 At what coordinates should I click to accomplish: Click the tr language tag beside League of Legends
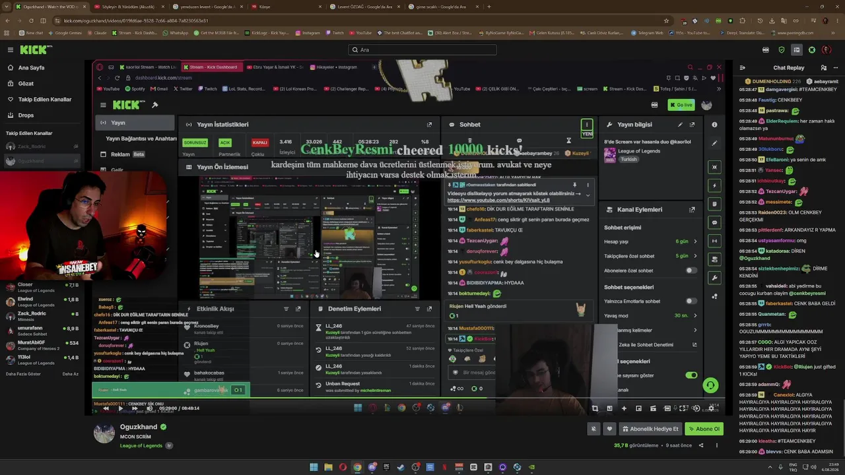169,446
